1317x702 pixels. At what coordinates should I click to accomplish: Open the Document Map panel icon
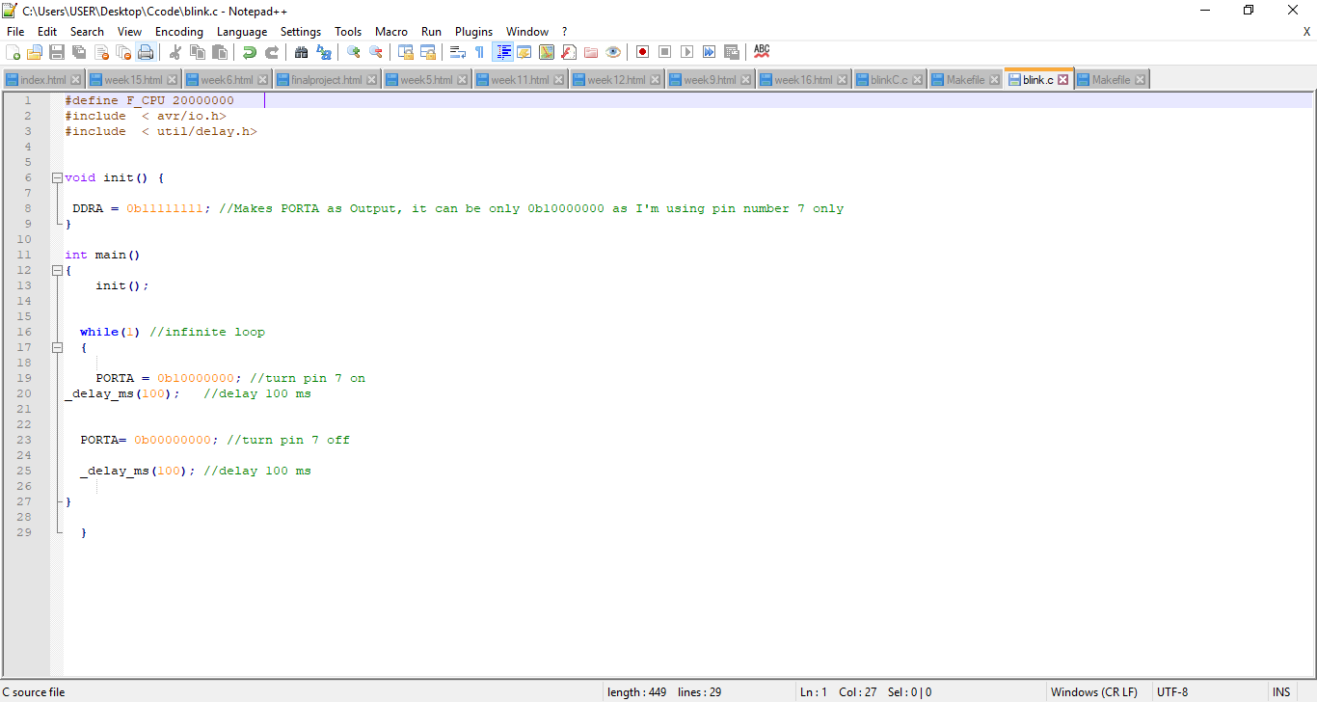547,52
